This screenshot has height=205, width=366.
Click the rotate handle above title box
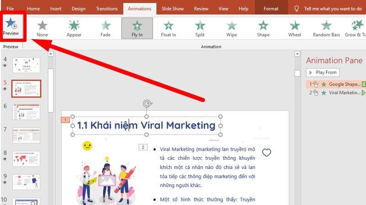pos(147,103)
